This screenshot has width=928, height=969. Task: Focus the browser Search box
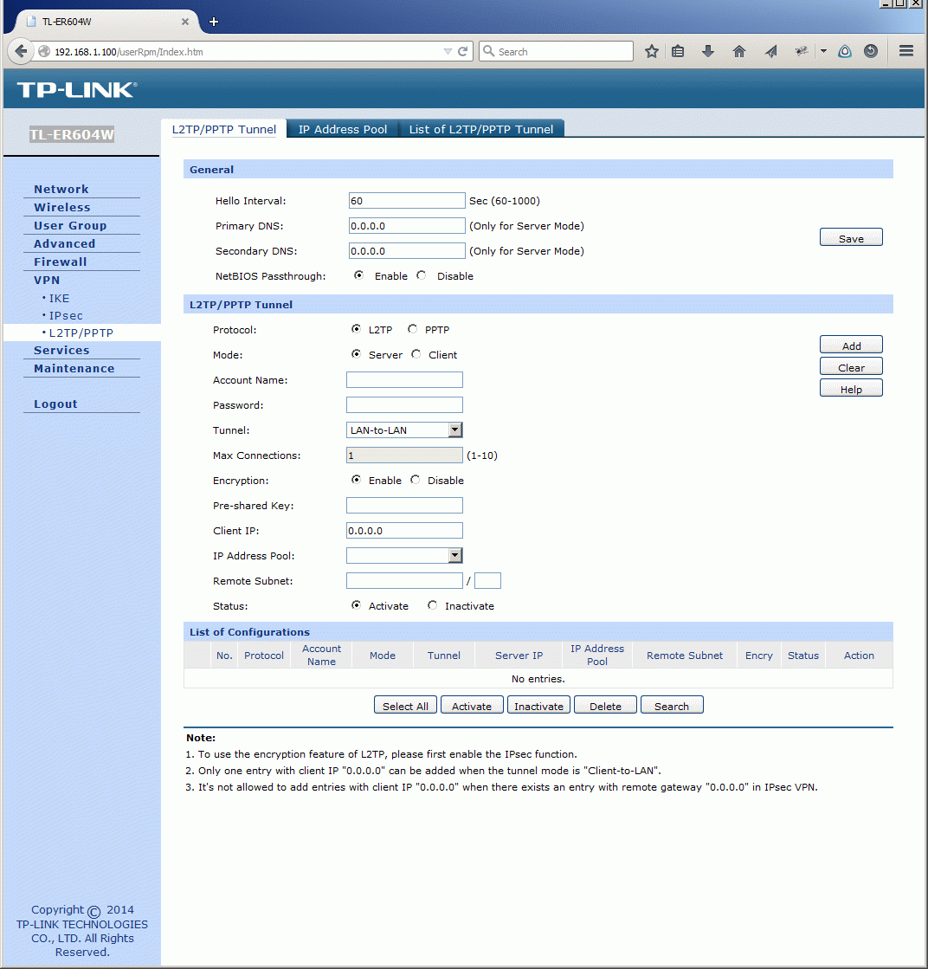click(556, 51)
